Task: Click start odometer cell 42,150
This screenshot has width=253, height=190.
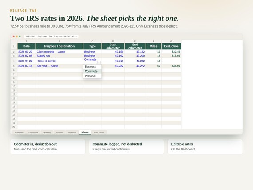Action: (113, 52)
